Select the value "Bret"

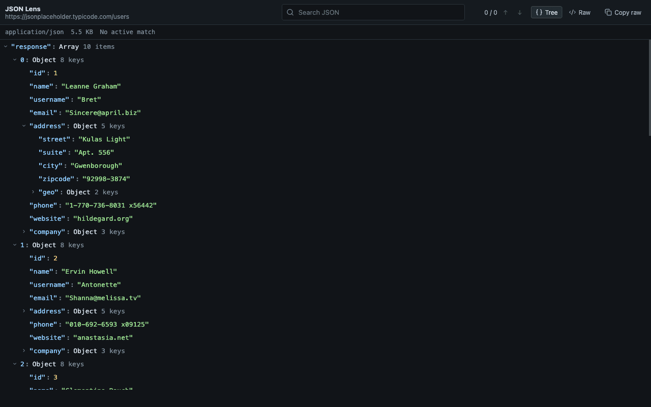coord(89,99)
